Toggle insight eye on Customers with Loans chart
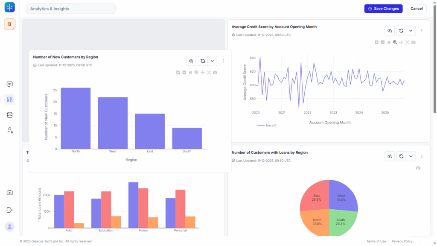The image size is (437, 246). pyautogui.click(x=390, y=156)
